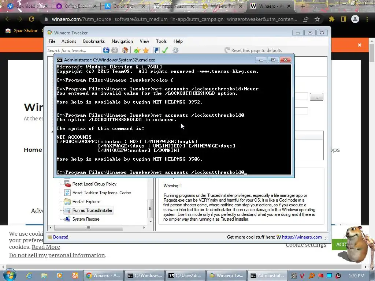Go to Home page icon in Winaero Tweaker
Viewport: 375px width, 281px height.
click(x=125, y=50)
